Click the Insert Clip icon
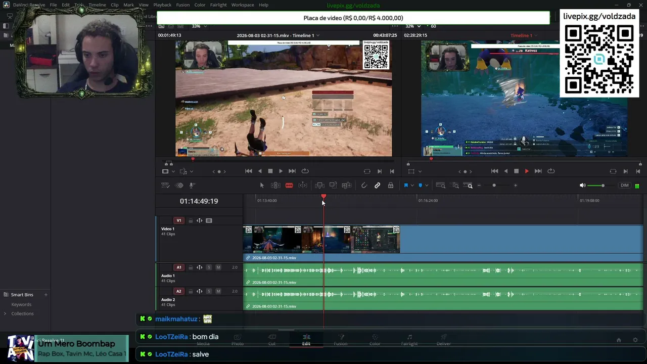This screenshot has width=647, height=364. (319, 186)
